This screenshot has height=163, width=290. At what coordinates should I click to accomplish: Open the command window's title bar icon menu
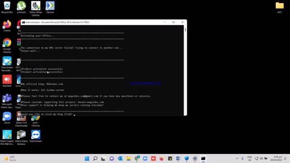[x=24, y=22]
